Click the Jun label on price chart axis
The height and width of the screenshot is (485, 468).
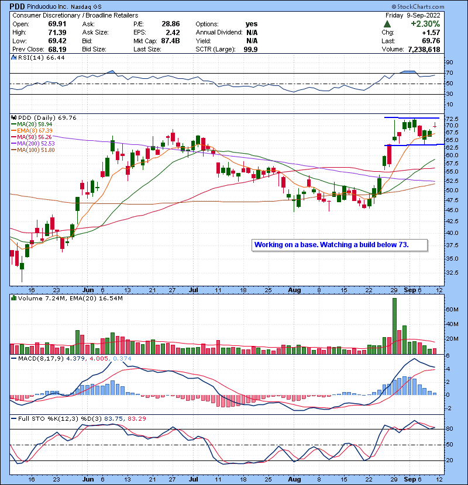click(88, 290)
